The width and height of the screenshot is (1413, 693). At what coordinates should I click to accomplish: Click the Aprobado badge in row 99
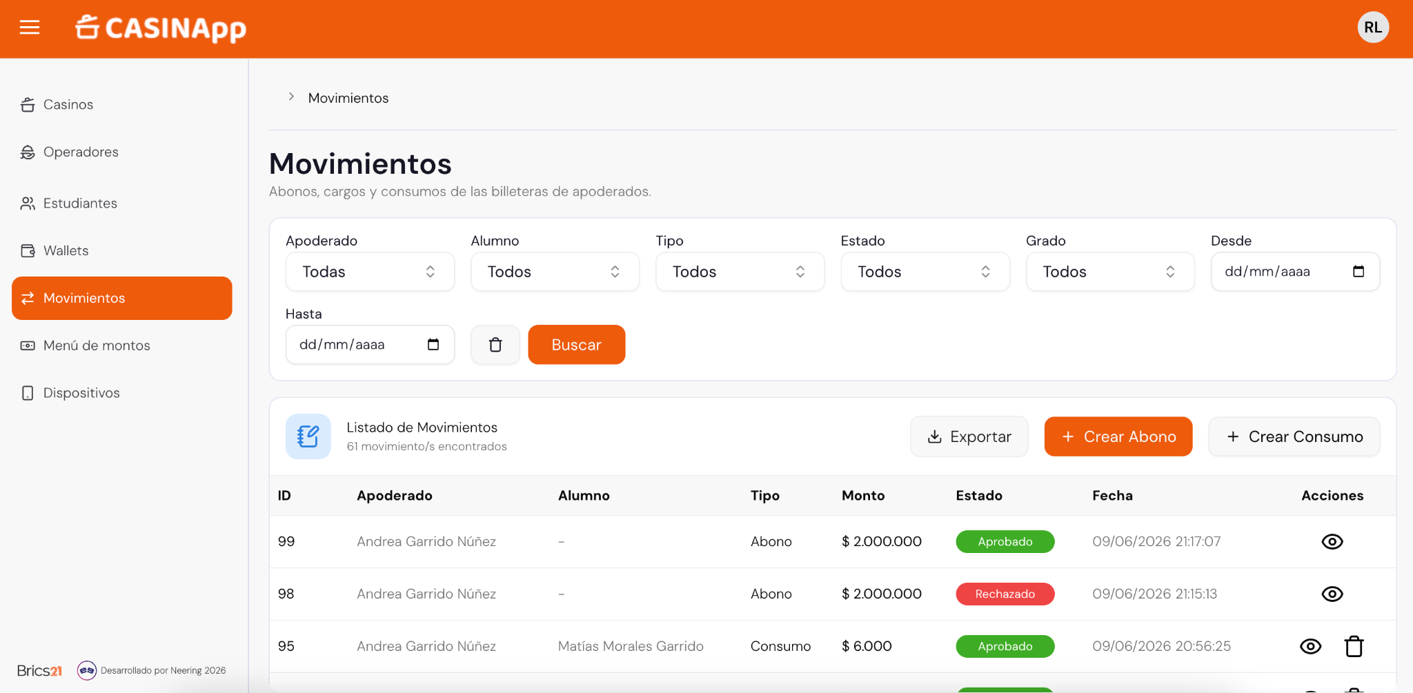(1005, 542)
